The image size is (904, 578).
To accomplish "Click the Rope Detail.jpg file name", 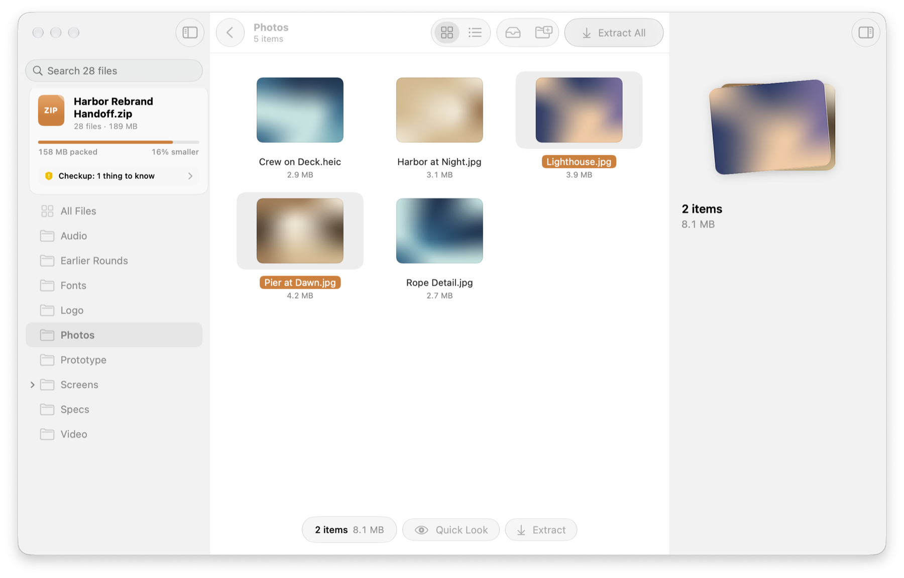I will (439, 283).
